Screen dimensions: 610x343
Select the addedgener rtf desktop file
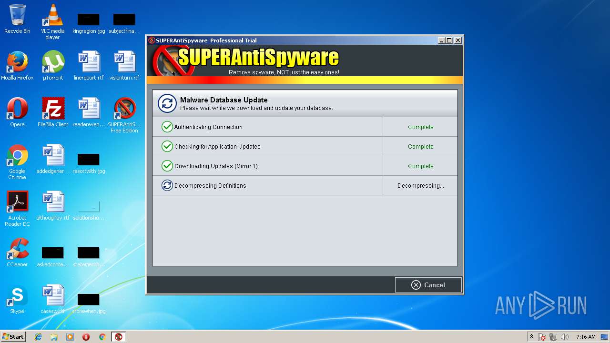pyautogui.click(x=53, y=159)
